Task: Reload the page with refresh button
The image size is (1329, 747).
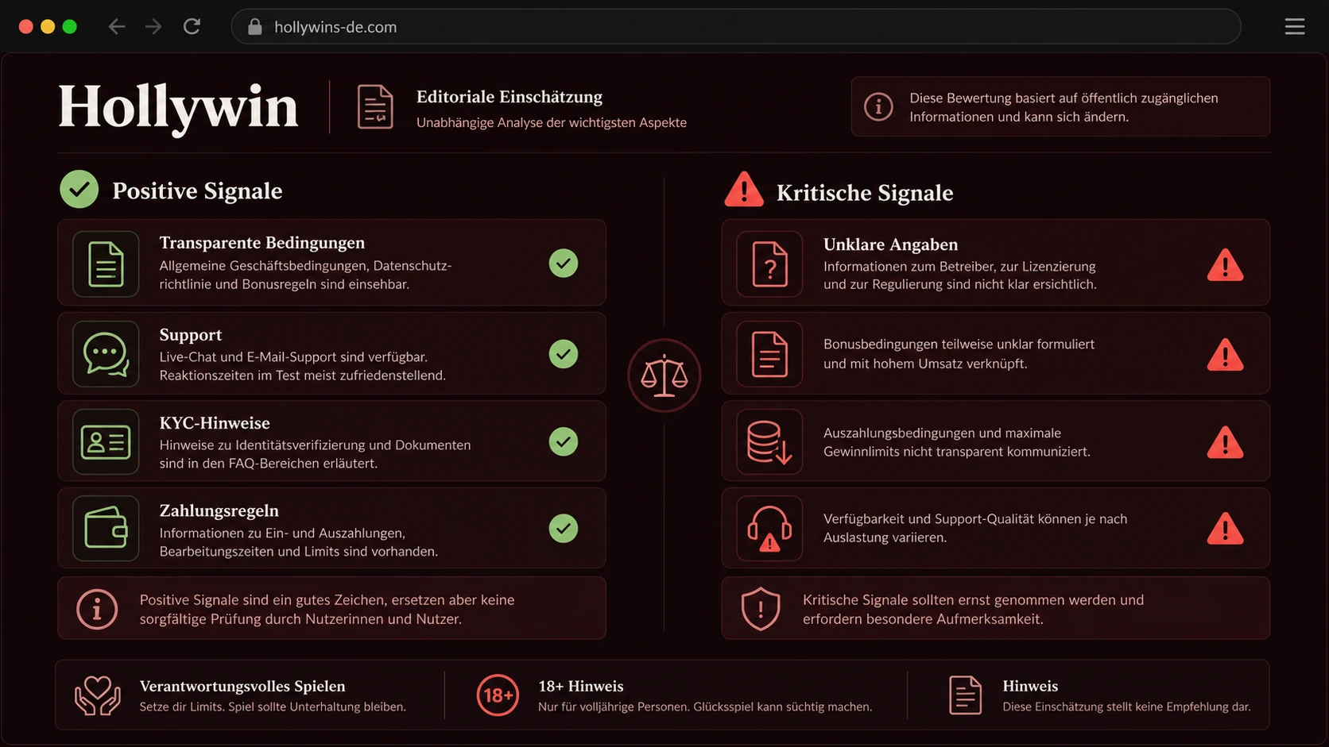Action: (x=192, y=27)
